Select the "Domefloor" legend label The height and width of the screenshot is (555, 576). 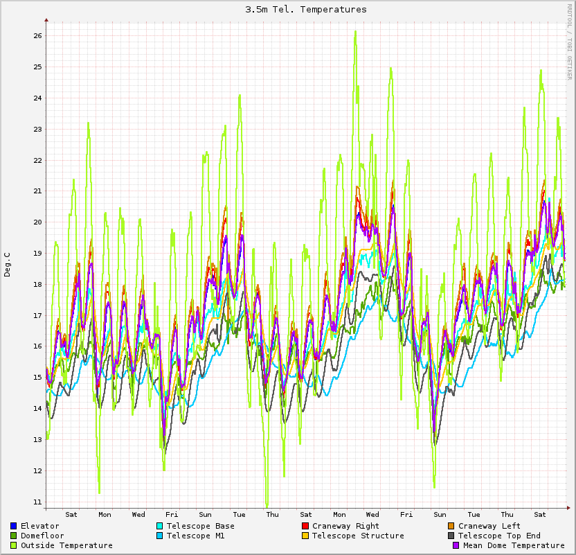coord(42,536)
